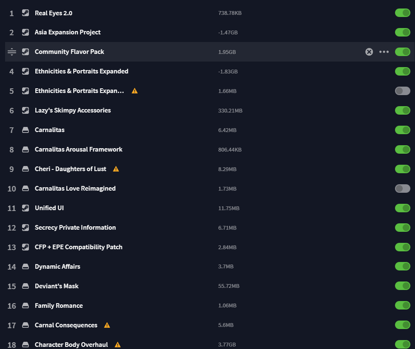Click the Steam workshop icon beside Real Eyes 2.0

pyautogui.click(x=25, y=13)
